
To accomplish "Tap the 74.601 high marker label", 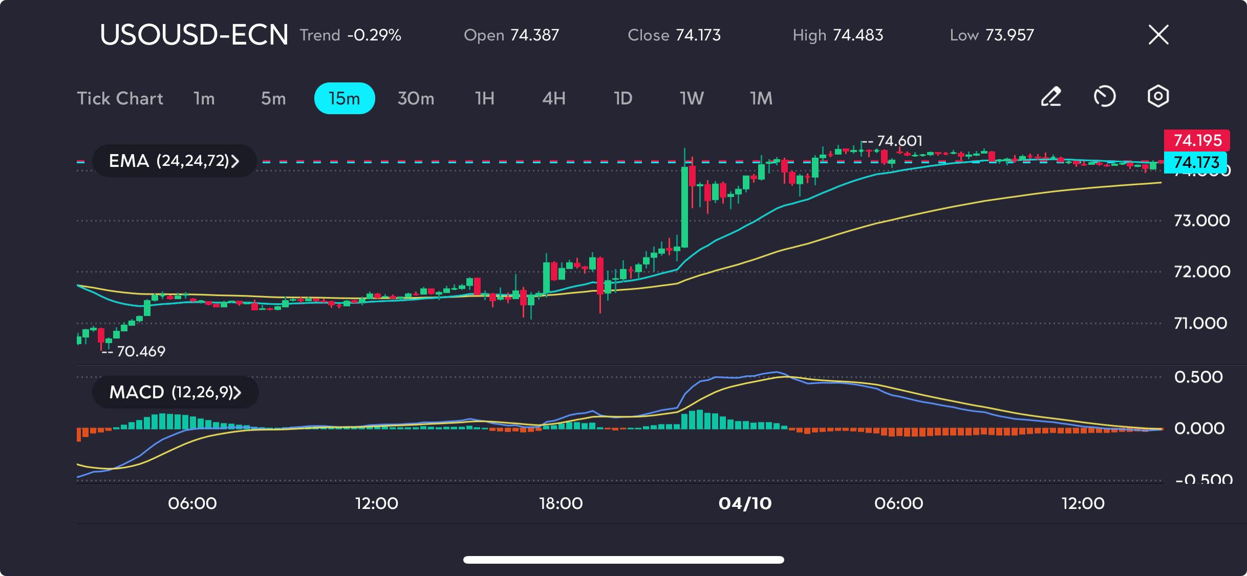I will point(899,141).
